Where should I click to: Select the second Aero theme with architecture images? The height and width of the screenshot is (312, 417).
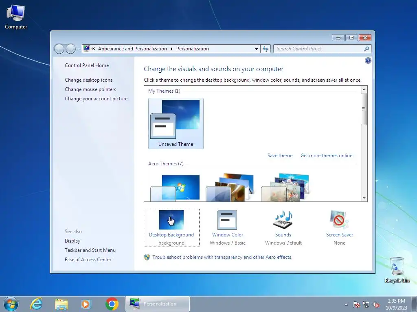(x=230, y=187)
